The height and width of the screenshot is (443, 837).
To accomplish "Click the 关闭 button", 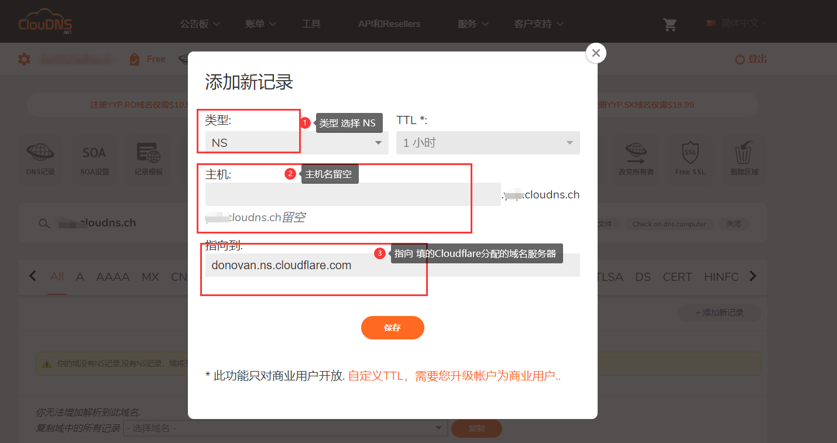I will pos(733,224).
